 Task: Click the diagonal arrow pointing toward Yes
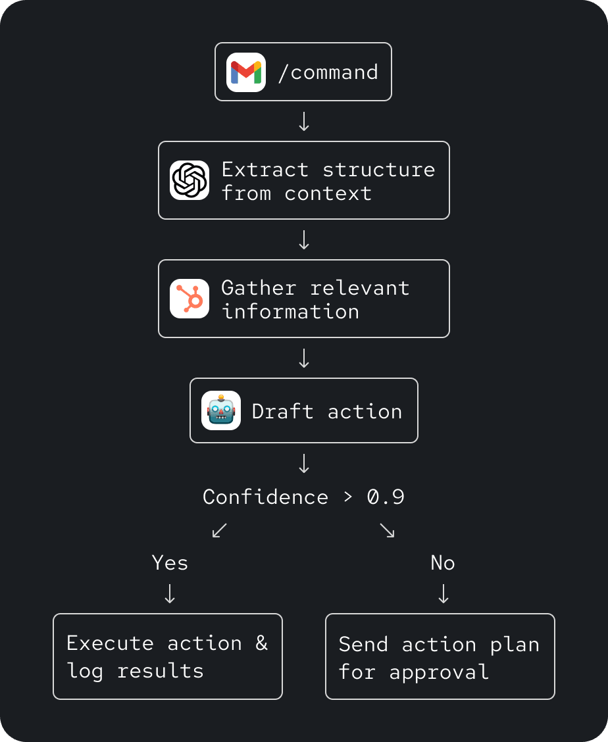pyautogui.click(x=220, y=530)
